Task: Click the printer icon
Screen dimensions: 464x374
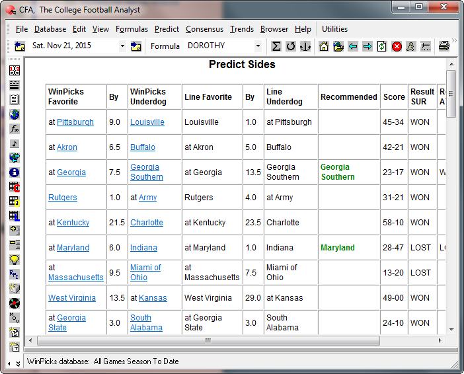Action: [x=444, y=46]
